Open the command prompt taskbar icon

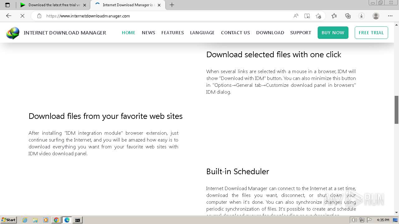[x=78, y=220]
